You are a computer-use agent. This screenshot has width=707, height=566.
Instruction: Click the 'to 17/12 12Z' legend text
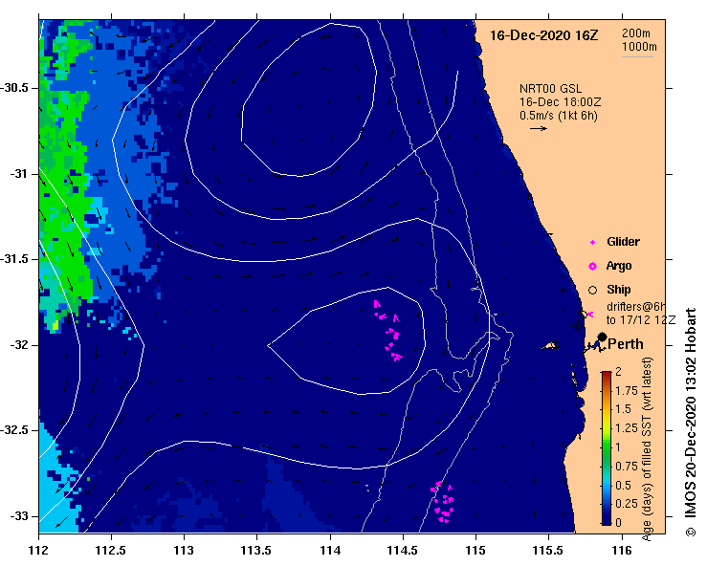click(x=641, y=320)
